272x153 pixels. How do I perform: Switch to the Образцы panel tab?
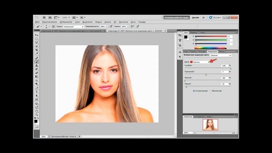[x=193, y=33]
